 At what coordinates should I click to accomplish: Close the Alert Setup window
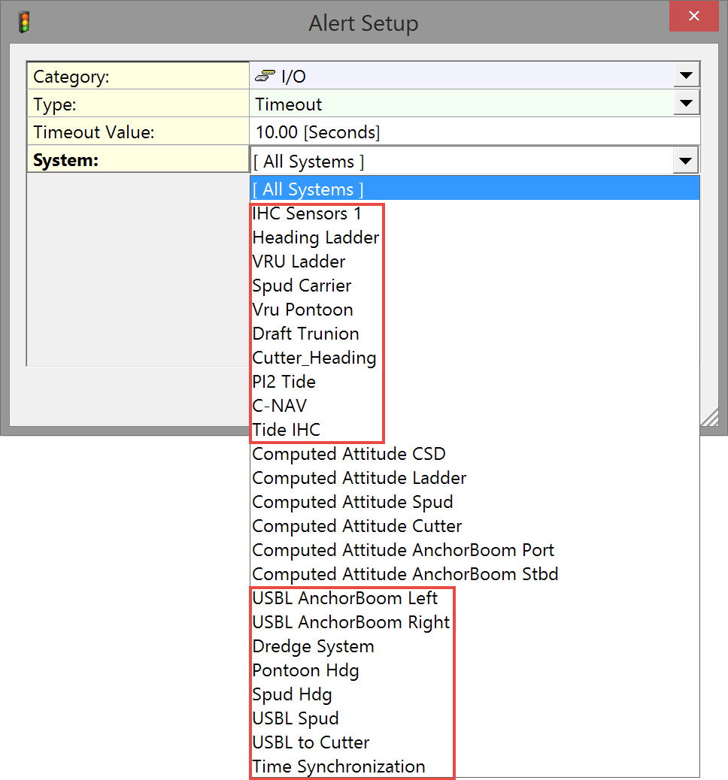694,17
